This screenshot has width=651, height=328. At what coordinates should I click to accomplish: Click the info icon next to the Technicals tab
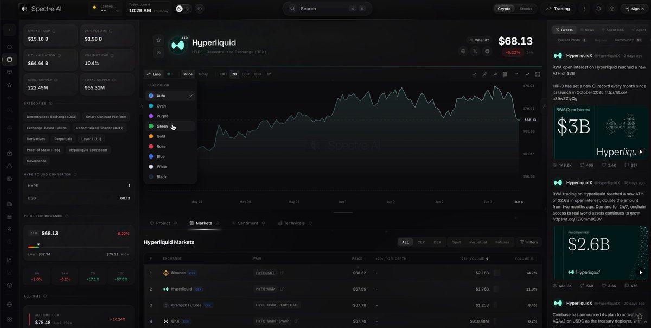pos(309,223)
